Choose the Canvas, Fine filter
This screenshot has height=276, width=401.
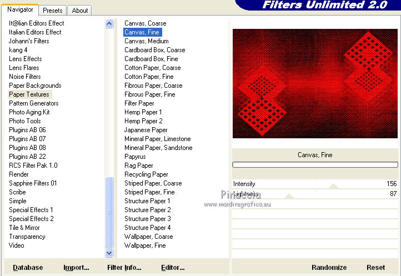click(142, 32)
